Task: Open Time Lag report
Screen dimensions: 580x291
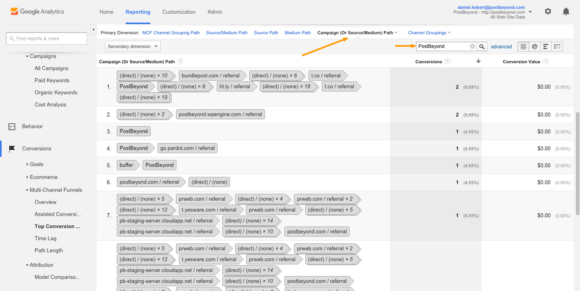Action: click(x=46, y=239)
